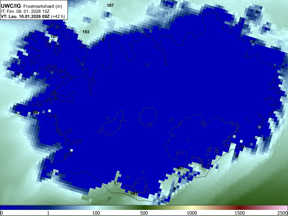
Task: Select the map value 167
Action: (54, 37)
